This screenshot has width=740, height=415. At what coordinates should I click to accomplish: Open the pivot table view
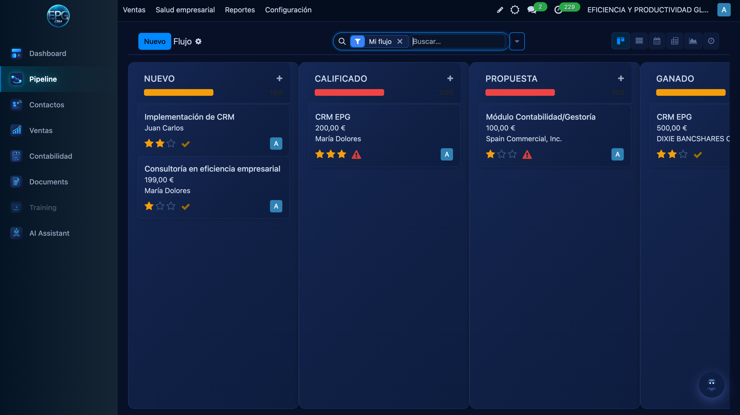click(674, 41)
